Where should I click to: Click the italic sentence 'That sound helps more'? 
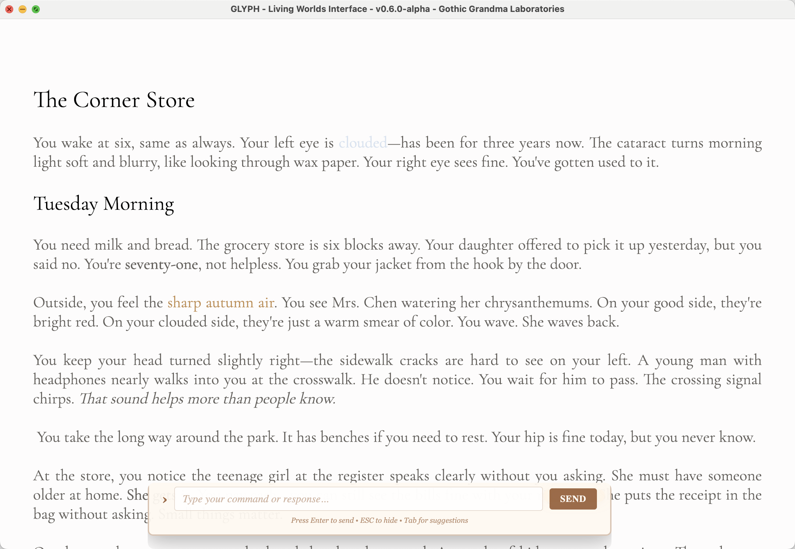(x=207, y=399)
